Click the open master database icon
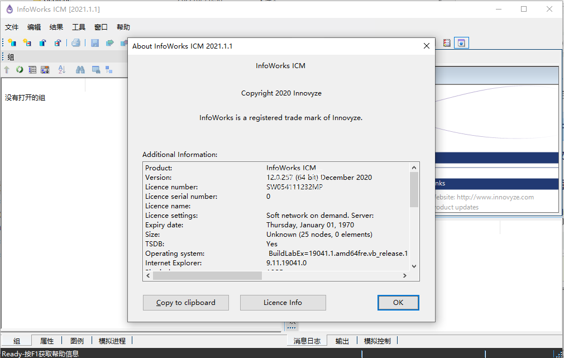The width and height of the screenshot is (564, 358). point(42,43)
